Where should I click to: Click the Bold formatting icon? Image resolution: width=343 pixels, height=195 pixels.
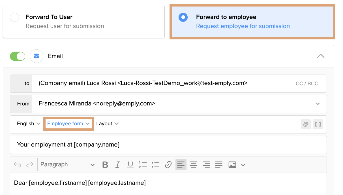coord(105,165)
